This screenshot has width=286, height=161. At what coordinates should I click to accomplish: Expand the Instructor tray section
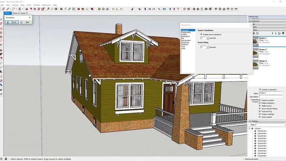pos(250,21)
